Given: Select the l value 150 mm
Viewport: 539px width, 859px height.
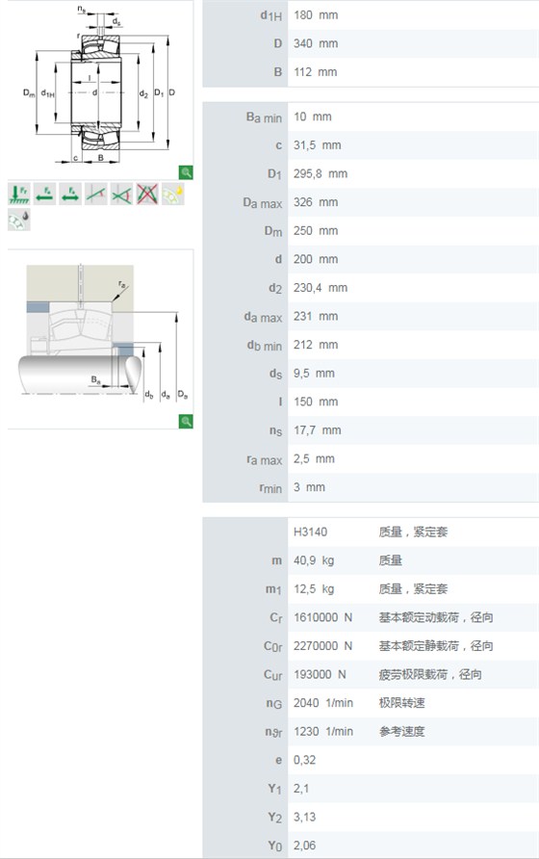Looking at the screenshot, I should click(x=316, y=402).
